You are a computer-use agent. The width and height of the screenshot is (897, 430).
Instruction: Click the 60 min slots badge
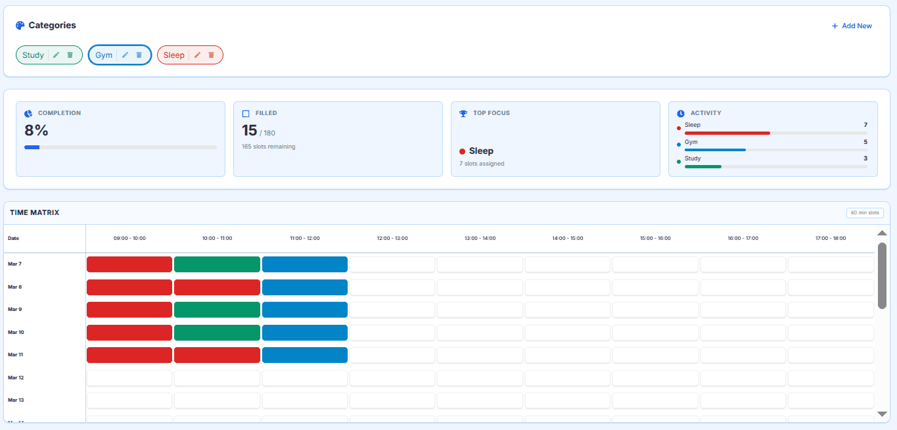[x=865, y=213]
